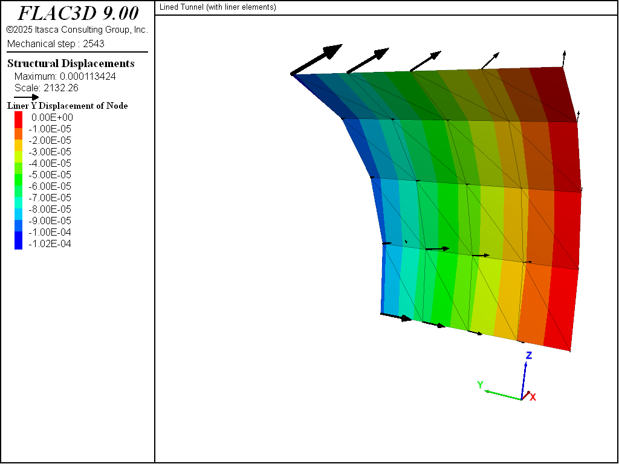Screen dimensions: 619x464
Task: Click the Scale: 2132.26 value
Action: 47,88
